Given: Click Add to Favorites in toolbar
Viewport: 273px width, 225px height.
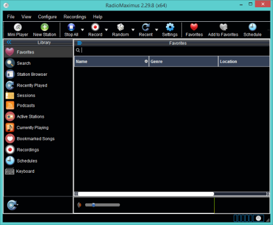Looking at the screenshot, I should (223, 30).
